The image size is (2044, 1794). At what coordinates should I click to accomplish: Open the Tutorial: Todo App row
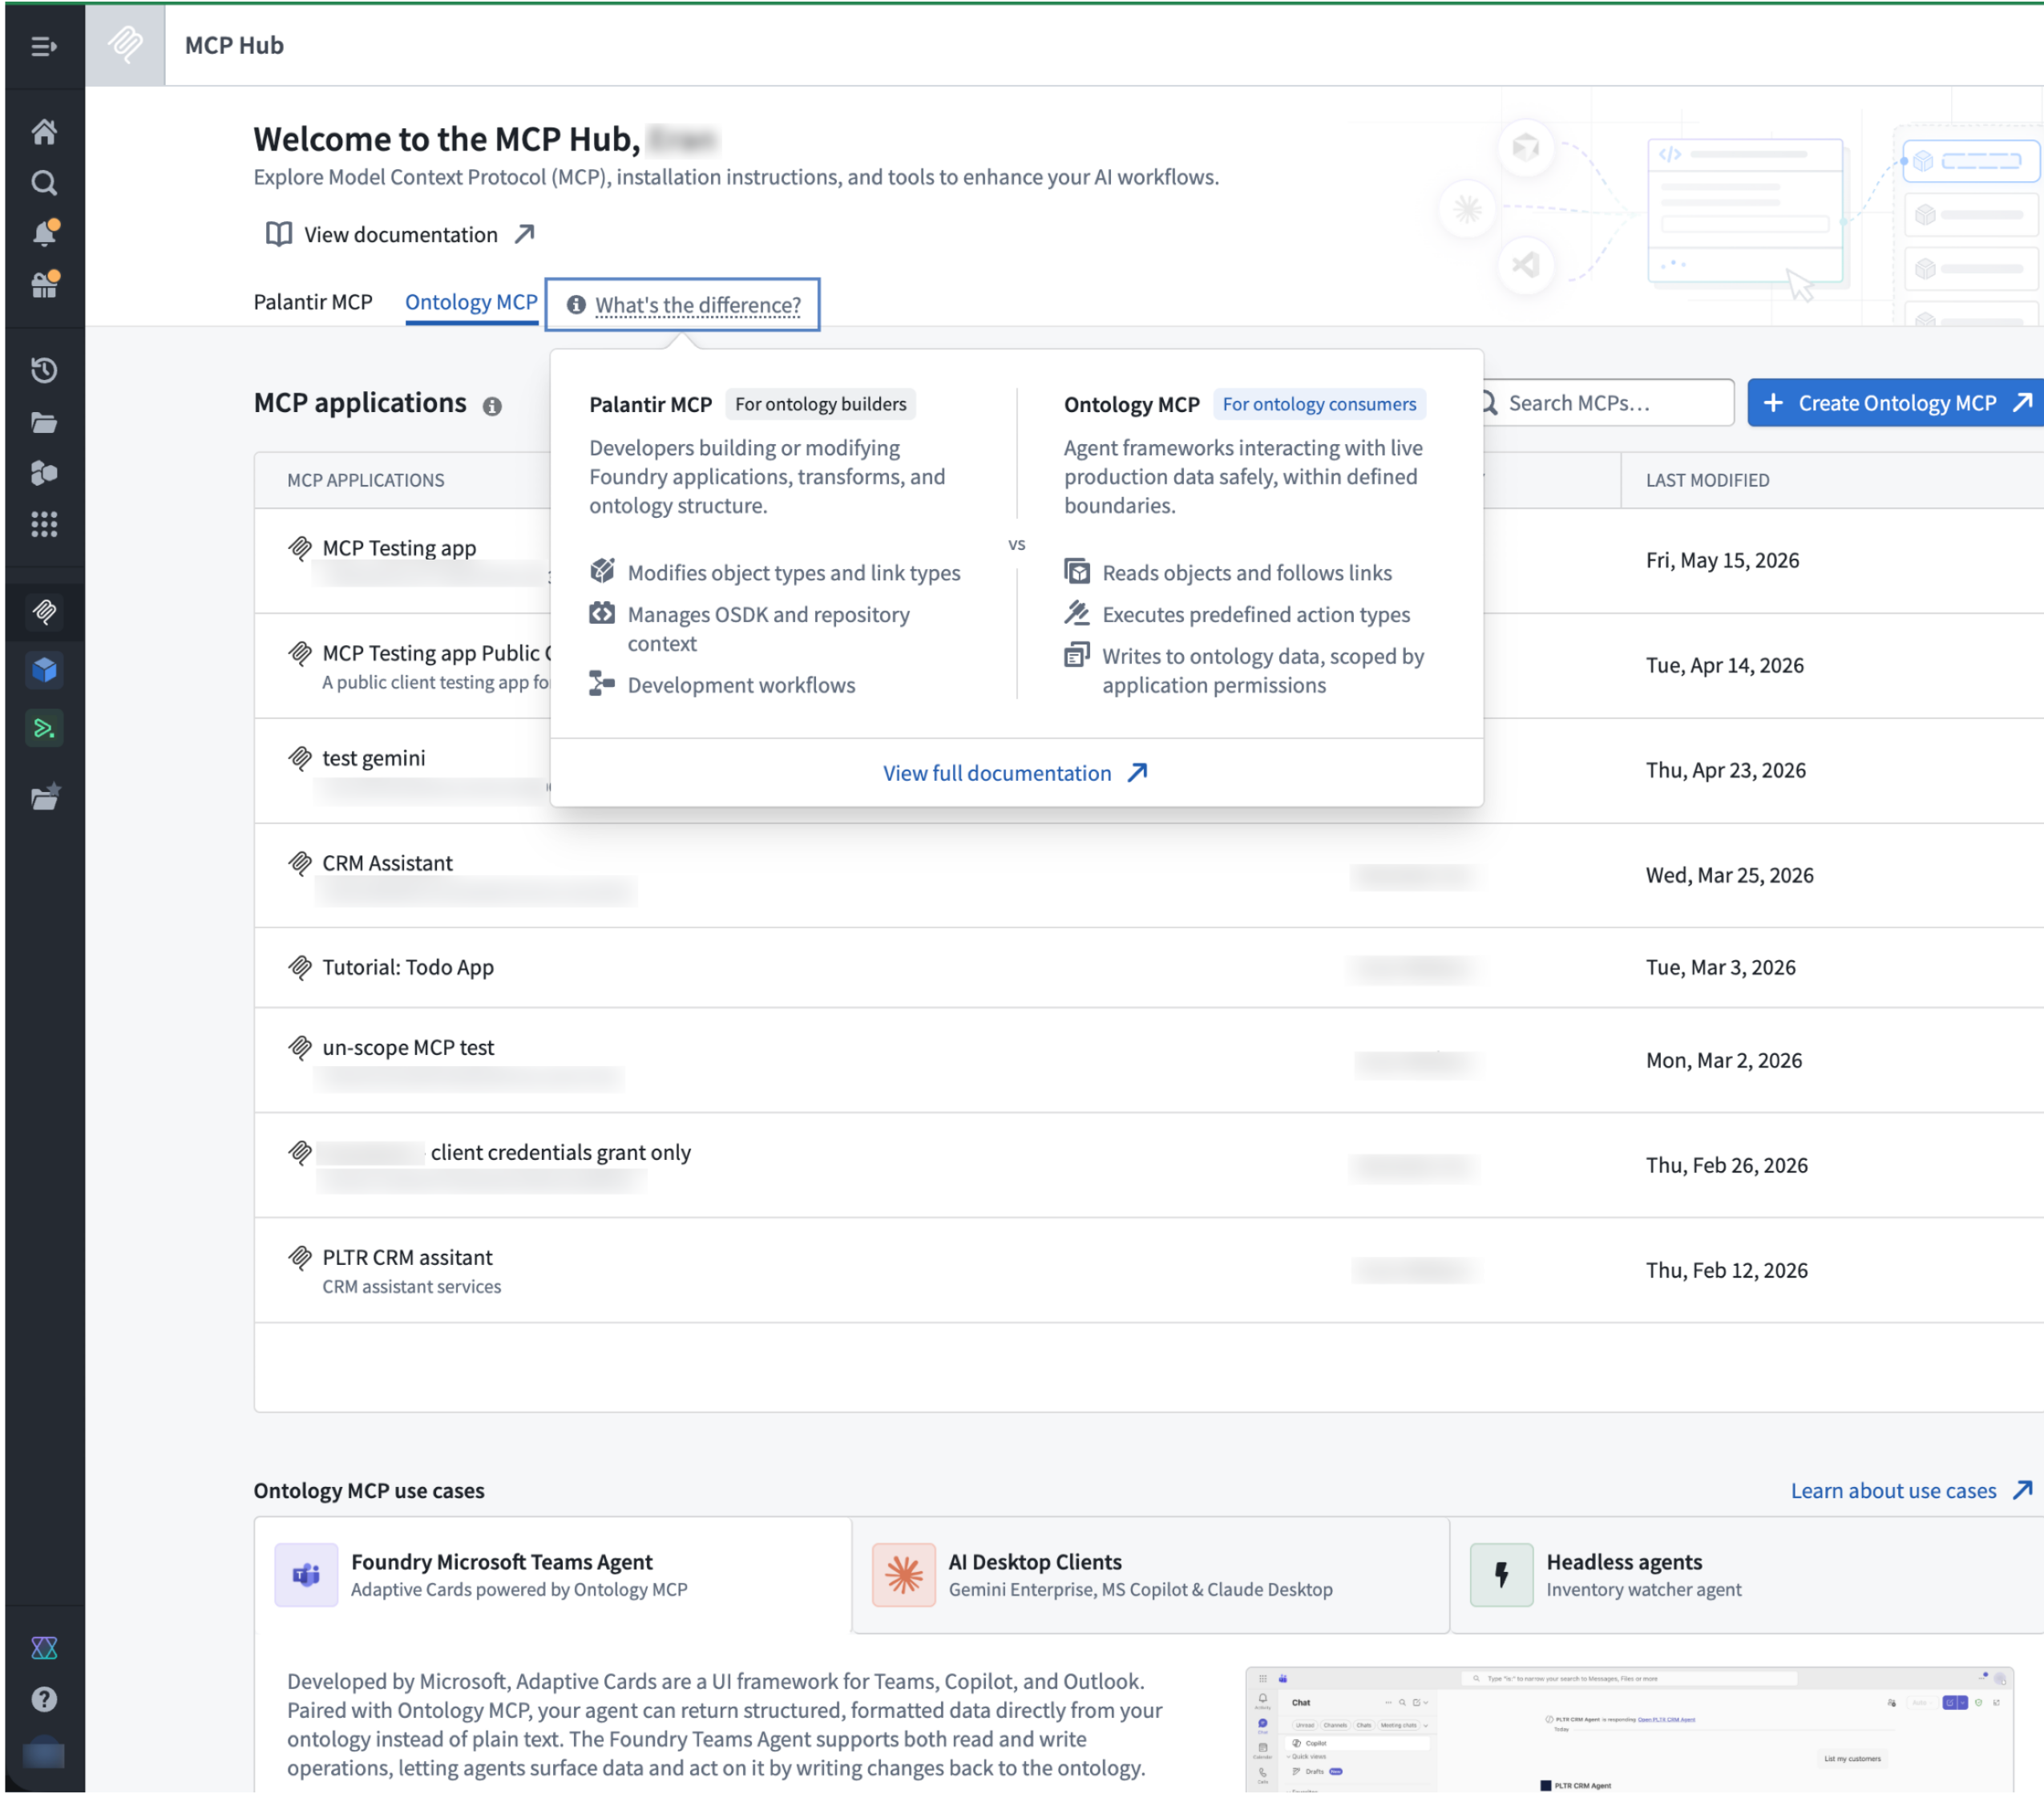1150,967
